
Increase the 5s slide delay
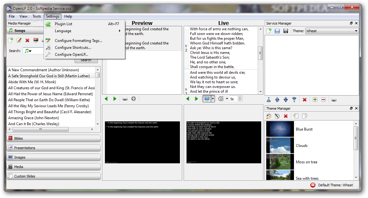tap(240, 97)
